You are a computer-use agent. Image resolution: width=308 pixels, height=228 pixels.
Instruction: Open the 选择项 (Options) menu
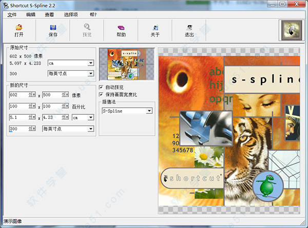71,14
